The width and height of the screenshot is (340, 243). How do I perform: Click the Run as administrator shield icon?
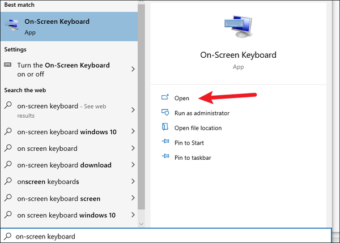tap(165, 113)
